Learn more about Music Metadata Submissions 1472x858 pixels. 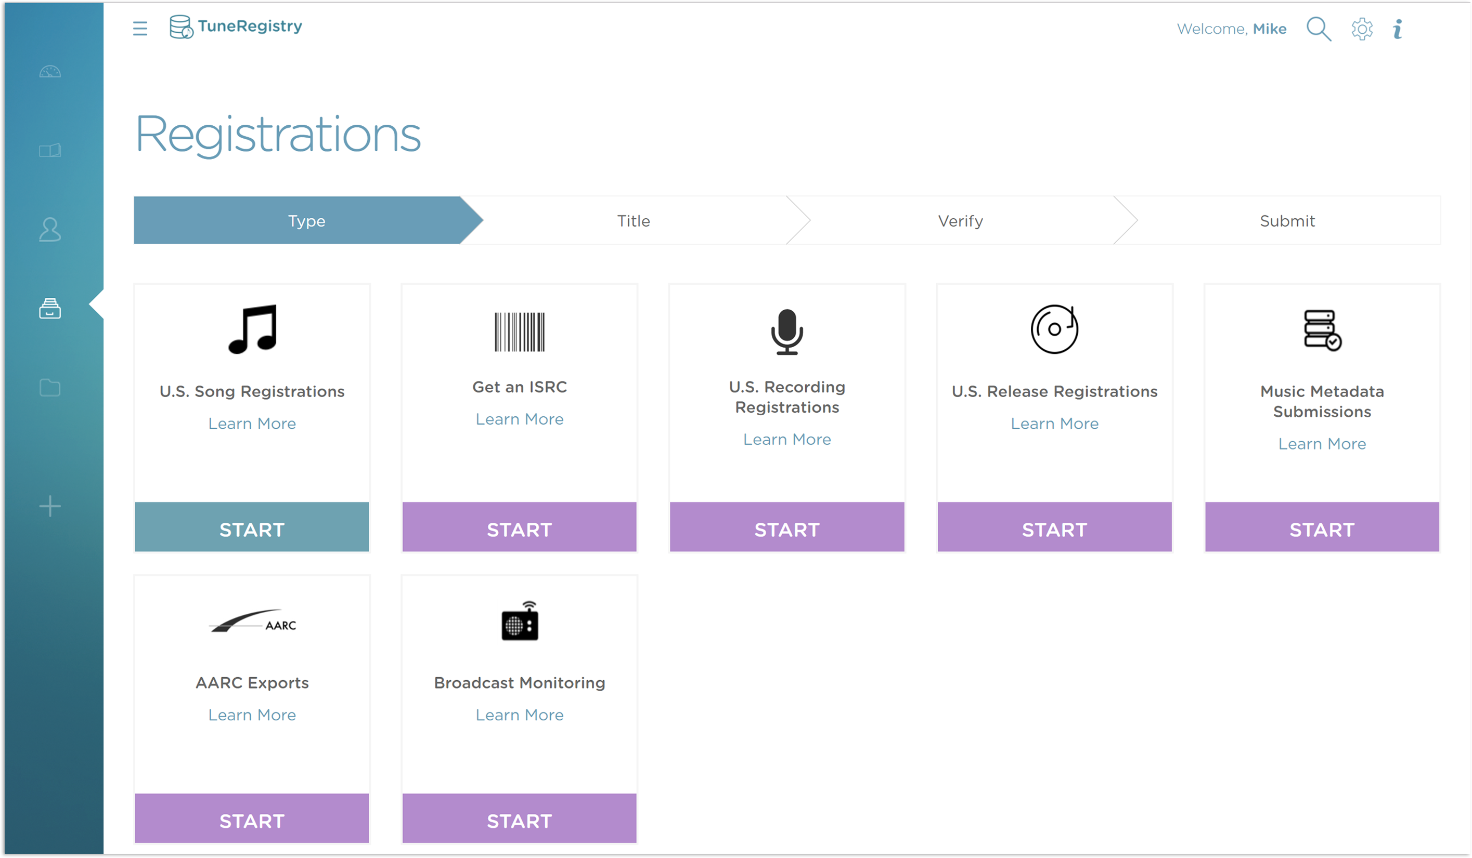1323,444
